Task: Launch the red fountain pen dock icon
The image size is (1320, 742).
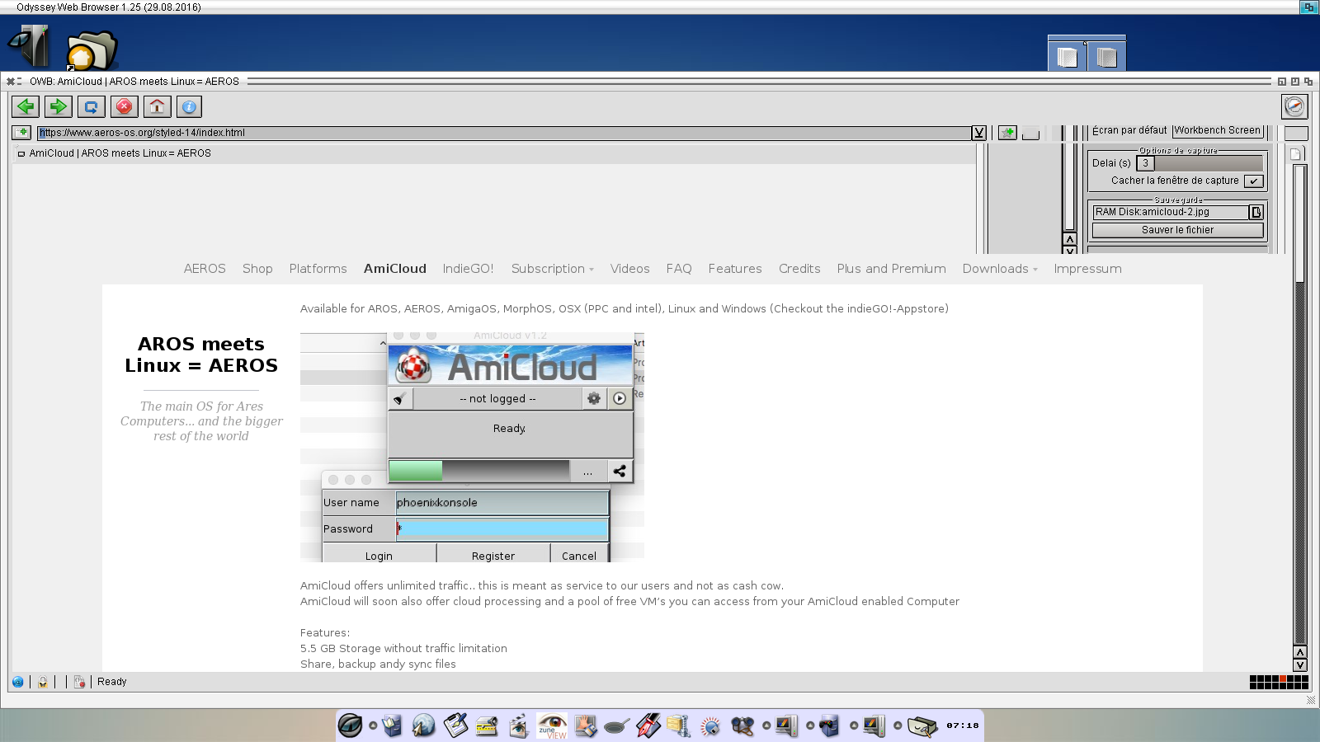Action: coord(648,726)
